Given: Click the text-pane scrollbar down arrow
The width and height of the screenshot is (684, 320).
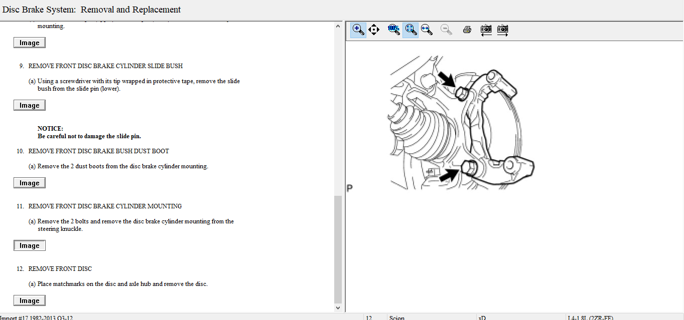Looking at the screenshot, I should [x=338, y=308].
